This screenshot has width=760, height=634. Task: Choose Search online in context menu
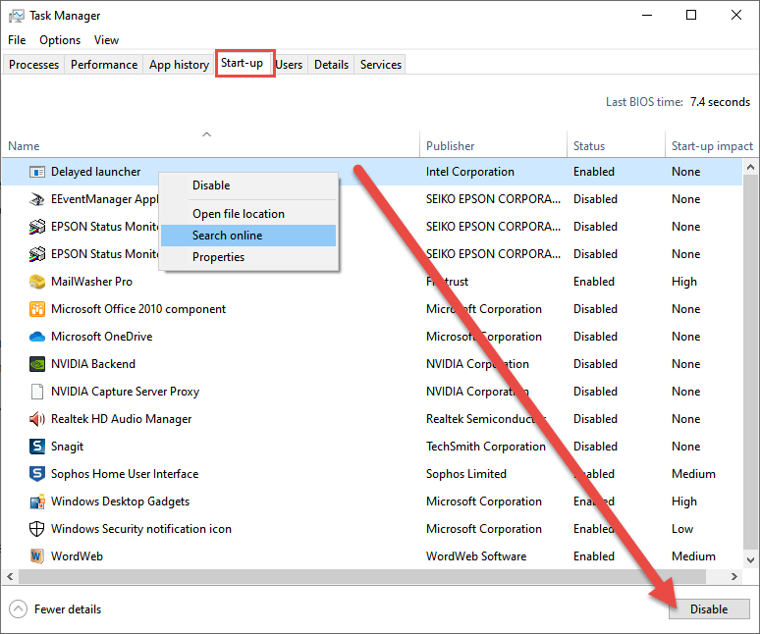point(248,236)
